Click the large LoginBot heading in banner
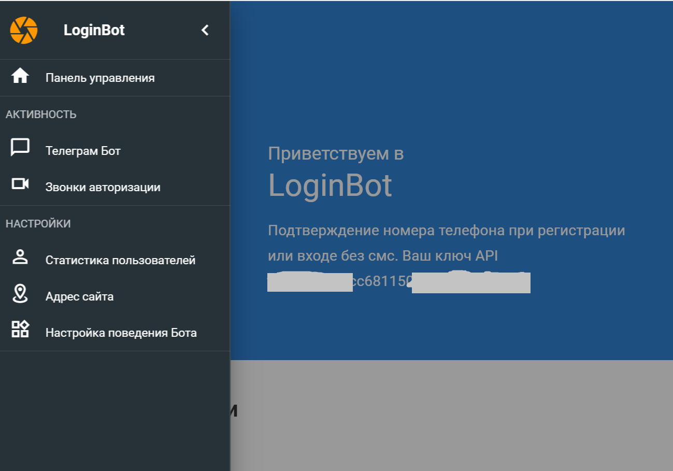This screenshot has width=673, height=471. coord(330,185)
